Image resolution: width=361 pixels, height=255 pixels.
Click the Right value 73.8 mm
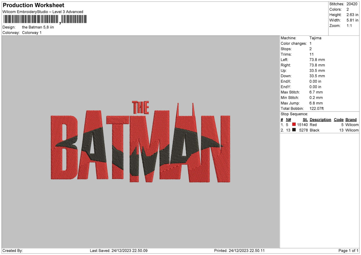pos(317,65)
